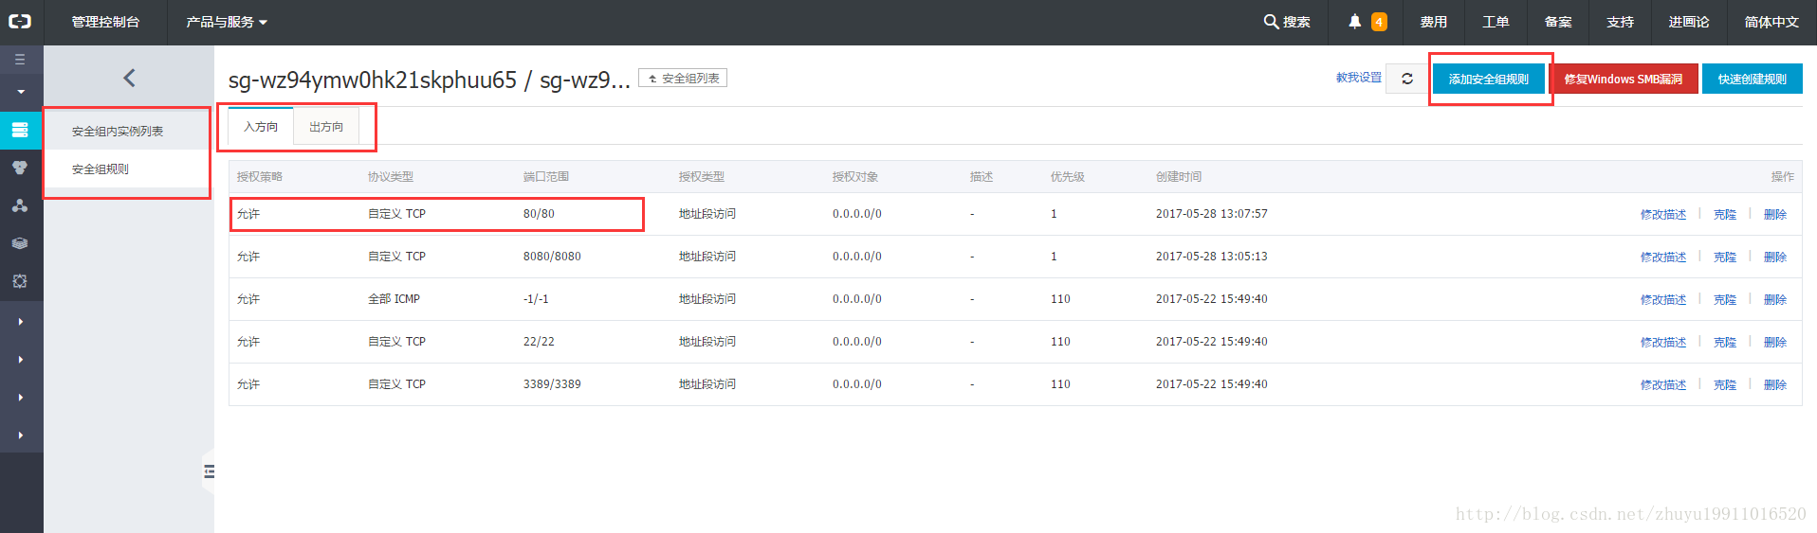The width and height of the screenshot is (1817, 533).
Task: Open the notification bell icon
Action: coord(1355,21)
